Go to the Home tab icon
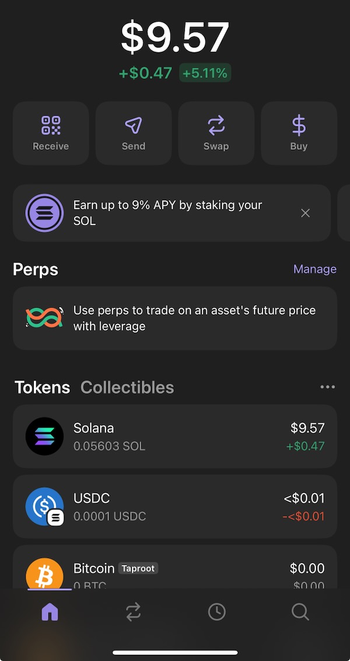Image resolution: width=350 pixels, height=661 pixels. 50,612
